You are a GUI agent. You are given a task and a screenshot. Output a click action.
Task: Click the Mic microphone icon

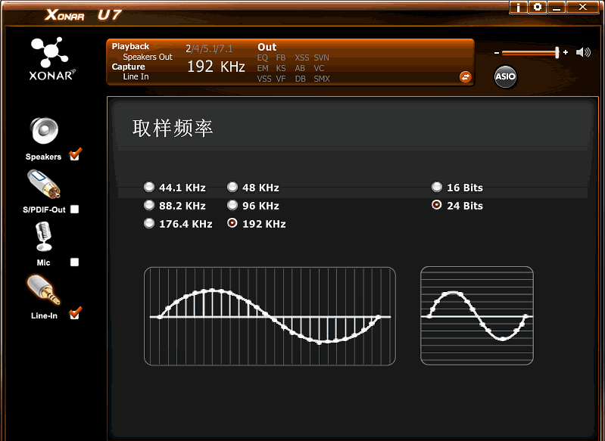click(x=44, y=236)
